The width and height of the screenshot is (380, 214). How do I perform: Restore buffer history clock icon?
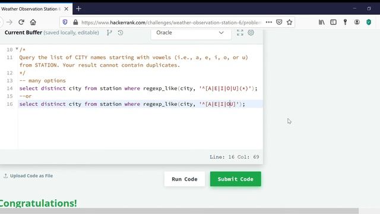[x=121, y=33]
